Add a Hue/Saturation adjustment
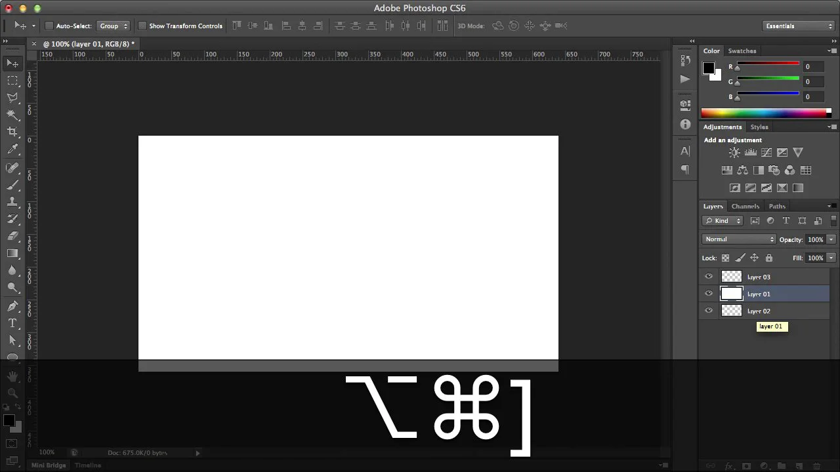840x472 pixels. (726, 170)
